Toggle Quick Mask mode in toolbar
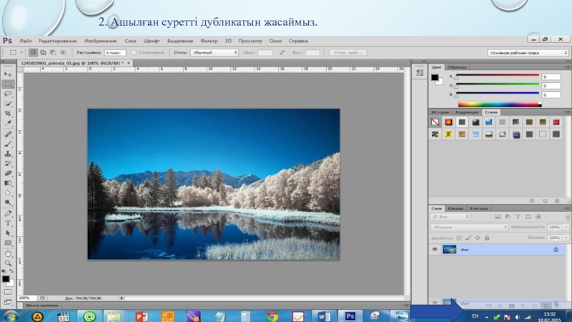572x322 pixels. [x=8, y=291]
